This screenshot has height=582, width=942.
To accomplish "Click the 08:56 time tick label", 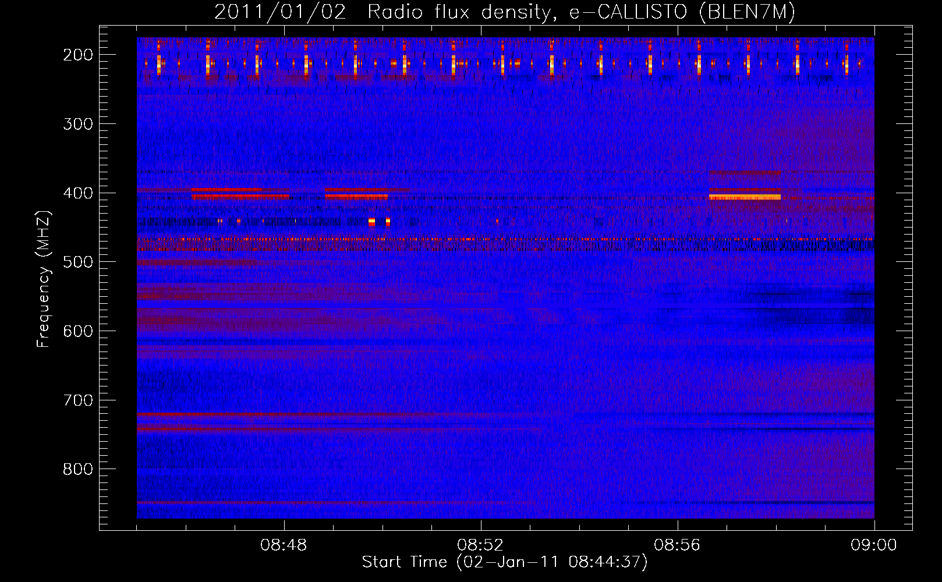I will [x=677, y=545].
